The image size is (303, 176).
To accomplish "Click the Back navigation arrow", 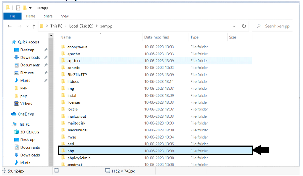I will tap(10, 26).
